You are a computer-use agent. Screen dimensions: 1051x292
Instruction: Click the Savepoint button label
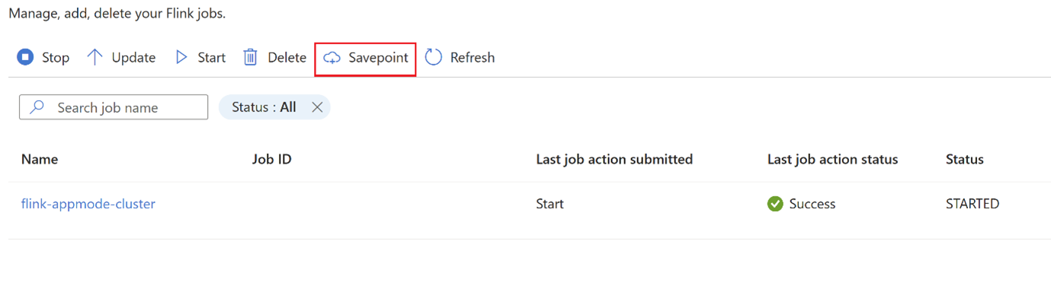378,58
